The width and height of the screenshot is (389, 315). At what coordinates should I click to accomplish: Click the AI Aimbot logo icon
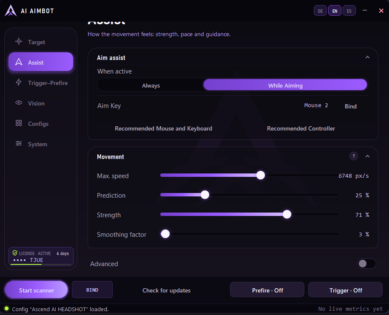point(11,11)
